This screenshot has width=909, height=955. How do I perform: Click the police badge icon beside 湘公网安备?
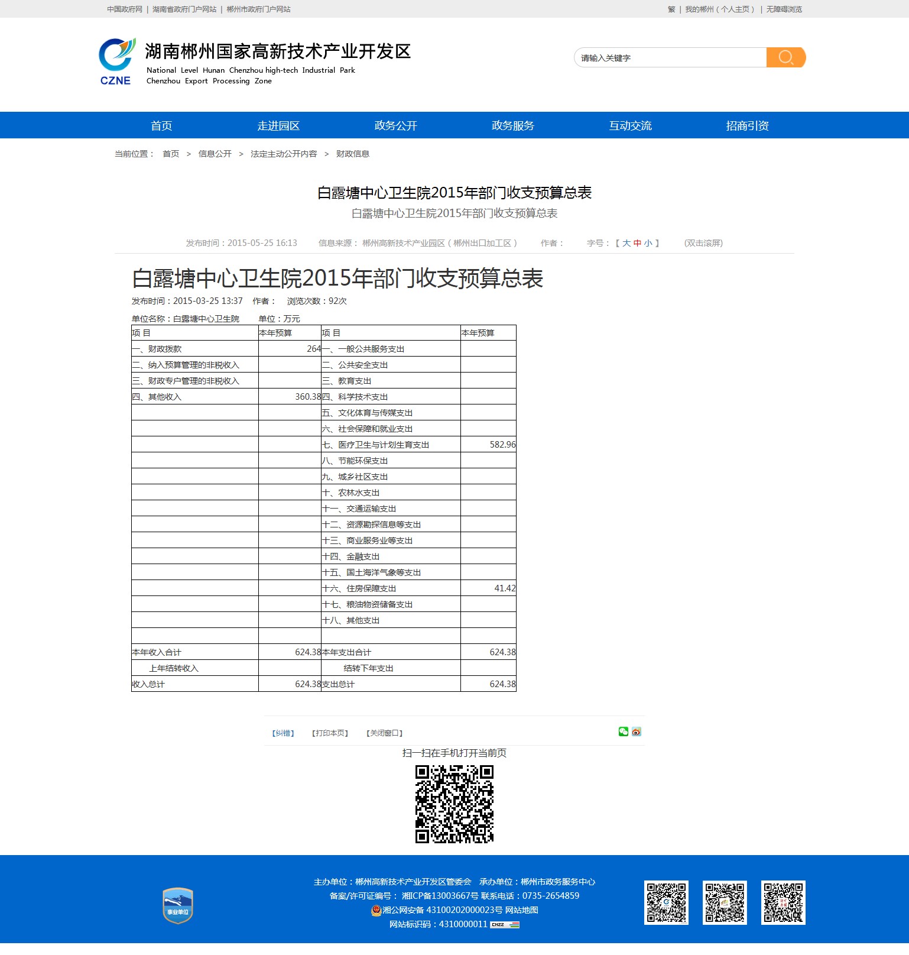(x=376, y=910)
